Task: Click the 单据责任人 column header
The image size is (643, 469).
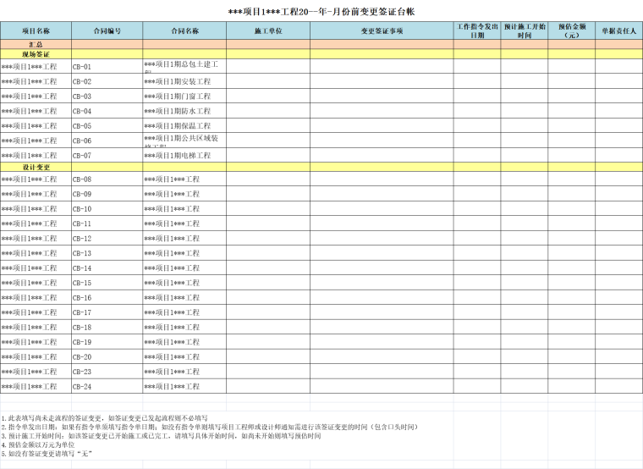Action: coord(618,30)
